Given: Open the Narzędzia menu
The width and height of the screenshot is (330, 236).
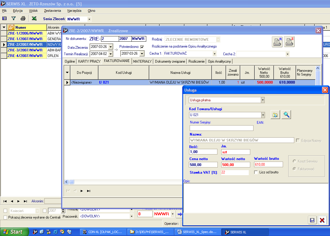Looking at the screenshot, I should point(74,11).
